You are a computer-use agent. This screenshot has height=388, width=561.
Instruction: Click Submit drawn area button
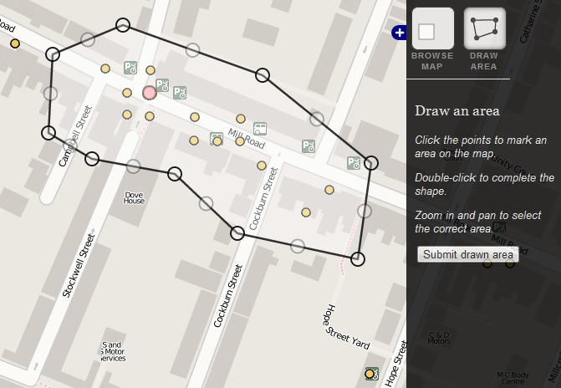click(468, 254)
